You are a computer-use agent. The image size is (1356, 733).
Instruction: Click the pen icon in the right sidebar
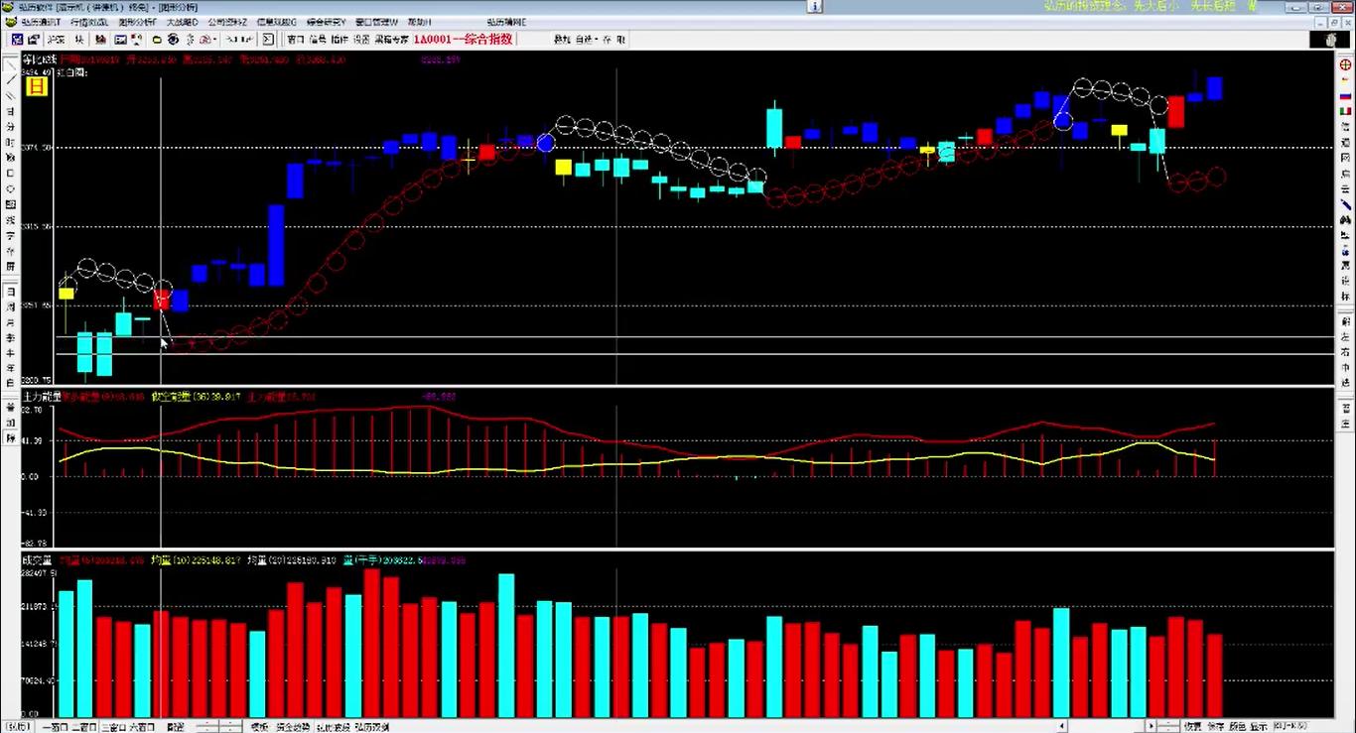[x=1346, y=203]
